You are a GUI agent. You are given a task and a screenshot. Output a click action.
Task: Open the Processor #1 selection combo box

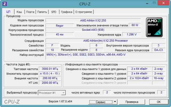pos(52,93)
